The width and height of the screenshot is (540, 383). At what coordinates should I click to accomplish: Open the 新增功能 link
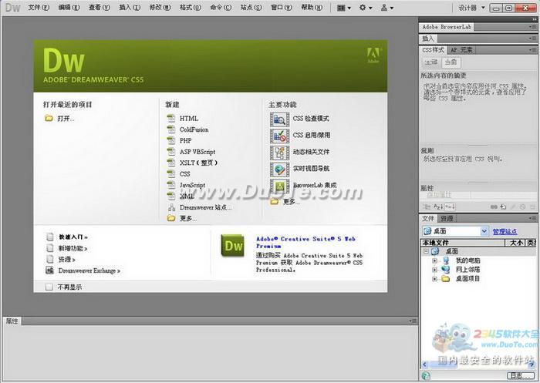(73, 248)
